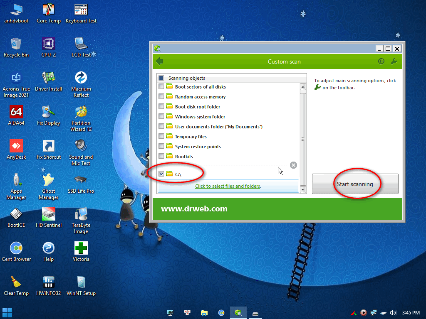Click the scrollbar thumb in the objects list
Viewport: 426px width, 319px height.
point(303,139)
